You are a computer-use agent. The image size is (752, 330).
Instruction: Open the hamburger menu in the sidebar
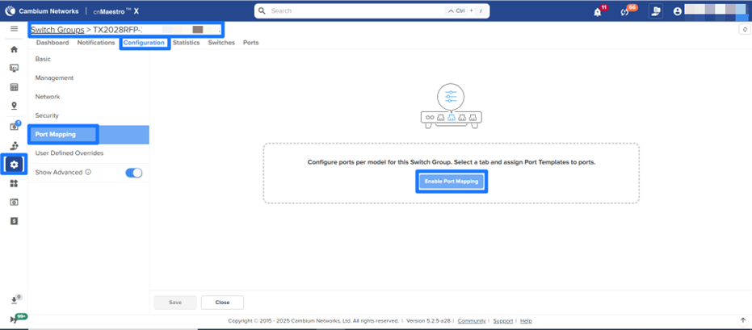pyautogui.click(x=14, y=29)
